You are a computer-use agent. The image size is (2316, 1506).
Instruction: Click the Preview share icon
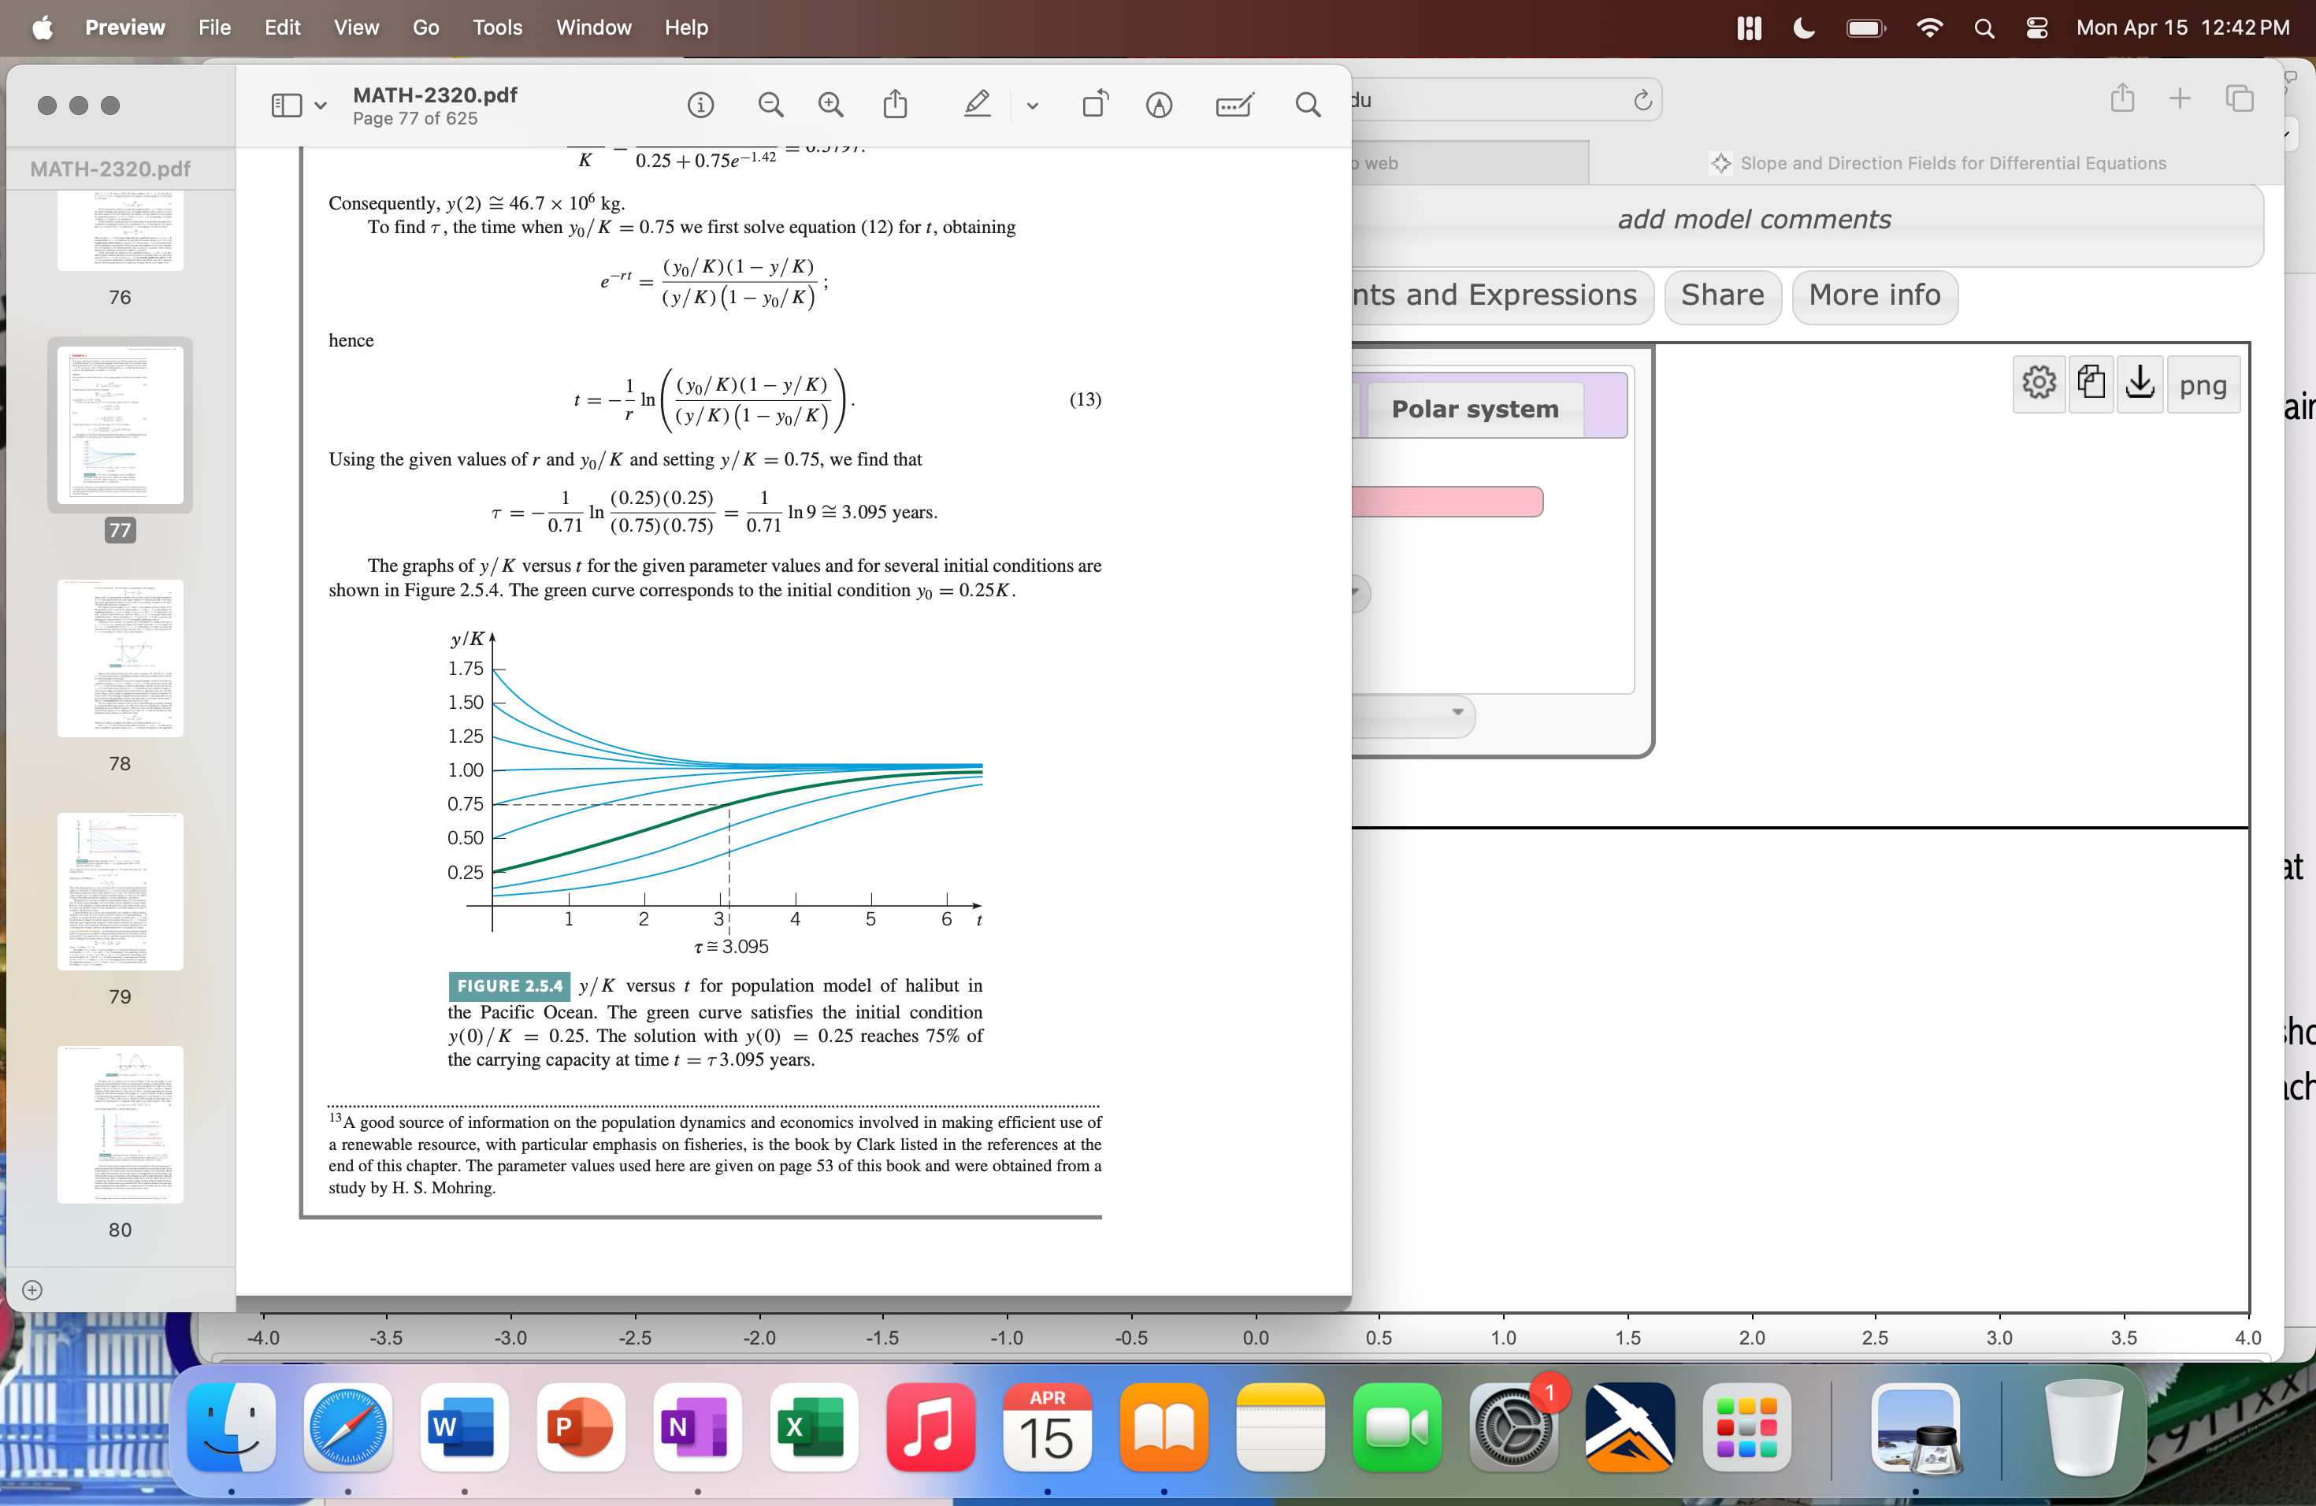click(894, 105)
